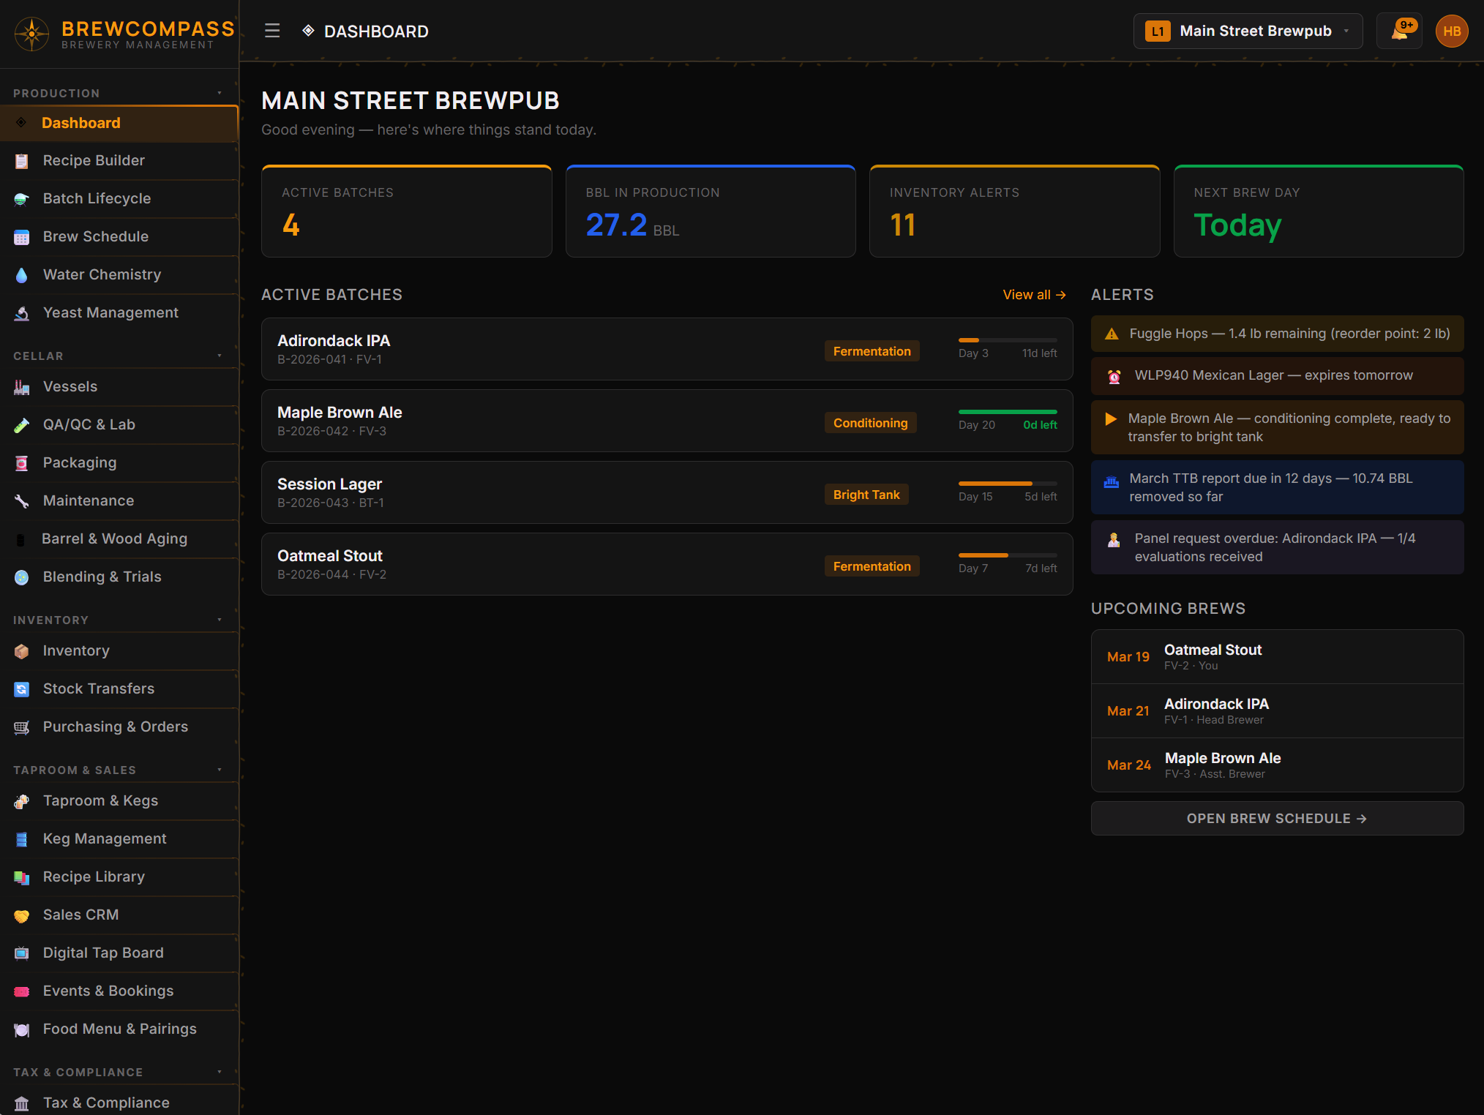1484x1115 pixels.
Task: Select Dashboard in the sidebar
Action: pos(119,124)
